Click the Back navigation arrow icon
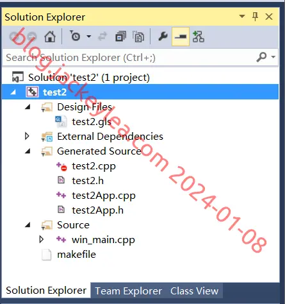Screen dimensions: 285x304 point(15,37)
